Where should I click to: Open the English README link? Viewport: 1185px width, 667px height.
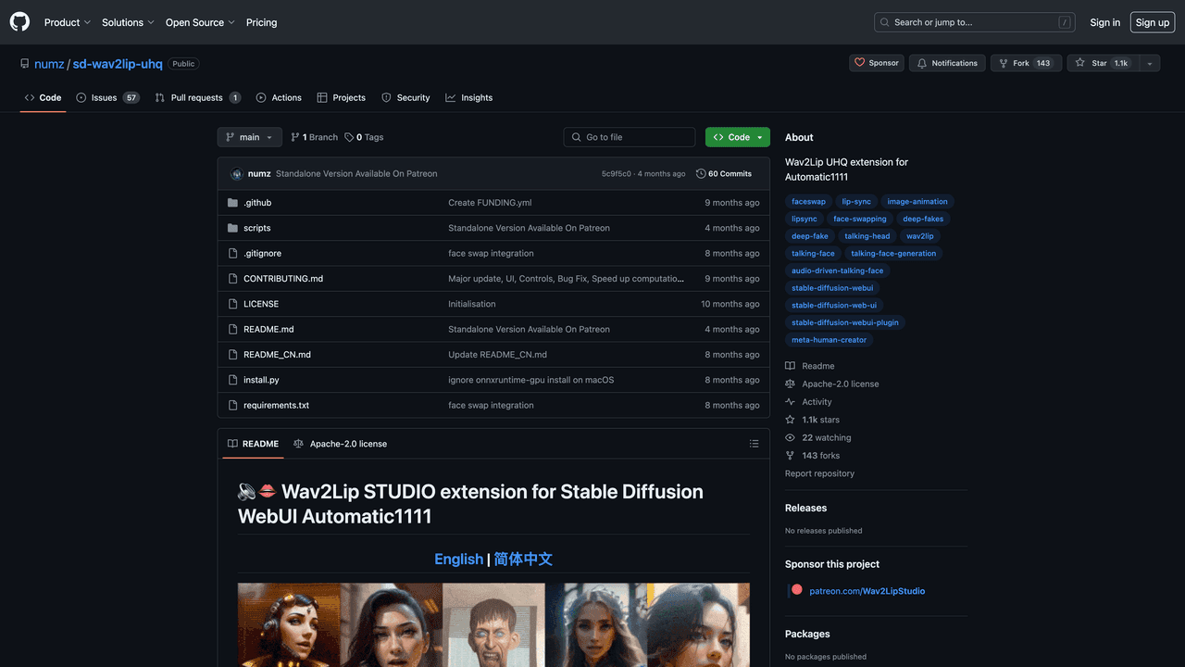click(458, 559)
